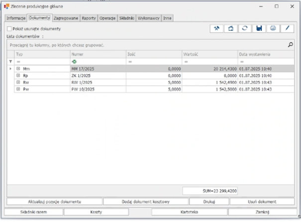The image size is (301, 222).
Task: Click the filter funnel icon in filter row
Action: tap(10, 62)
